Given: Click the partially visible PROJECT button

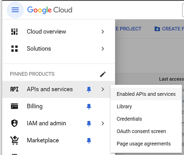Looking at the screenshot, I should (x=128, y=29).
